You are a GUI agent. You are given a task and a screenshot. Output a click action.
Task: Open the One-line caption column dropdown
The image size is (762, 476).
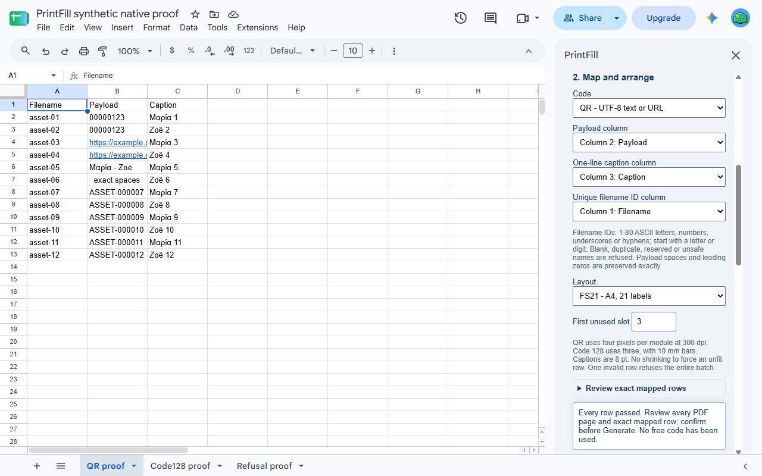point(649,177)
